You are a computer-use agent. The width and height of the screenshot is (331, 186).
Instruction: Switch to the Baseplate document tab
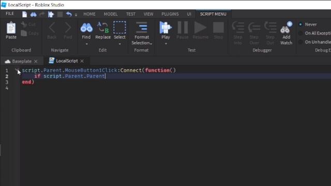[22, 61]
